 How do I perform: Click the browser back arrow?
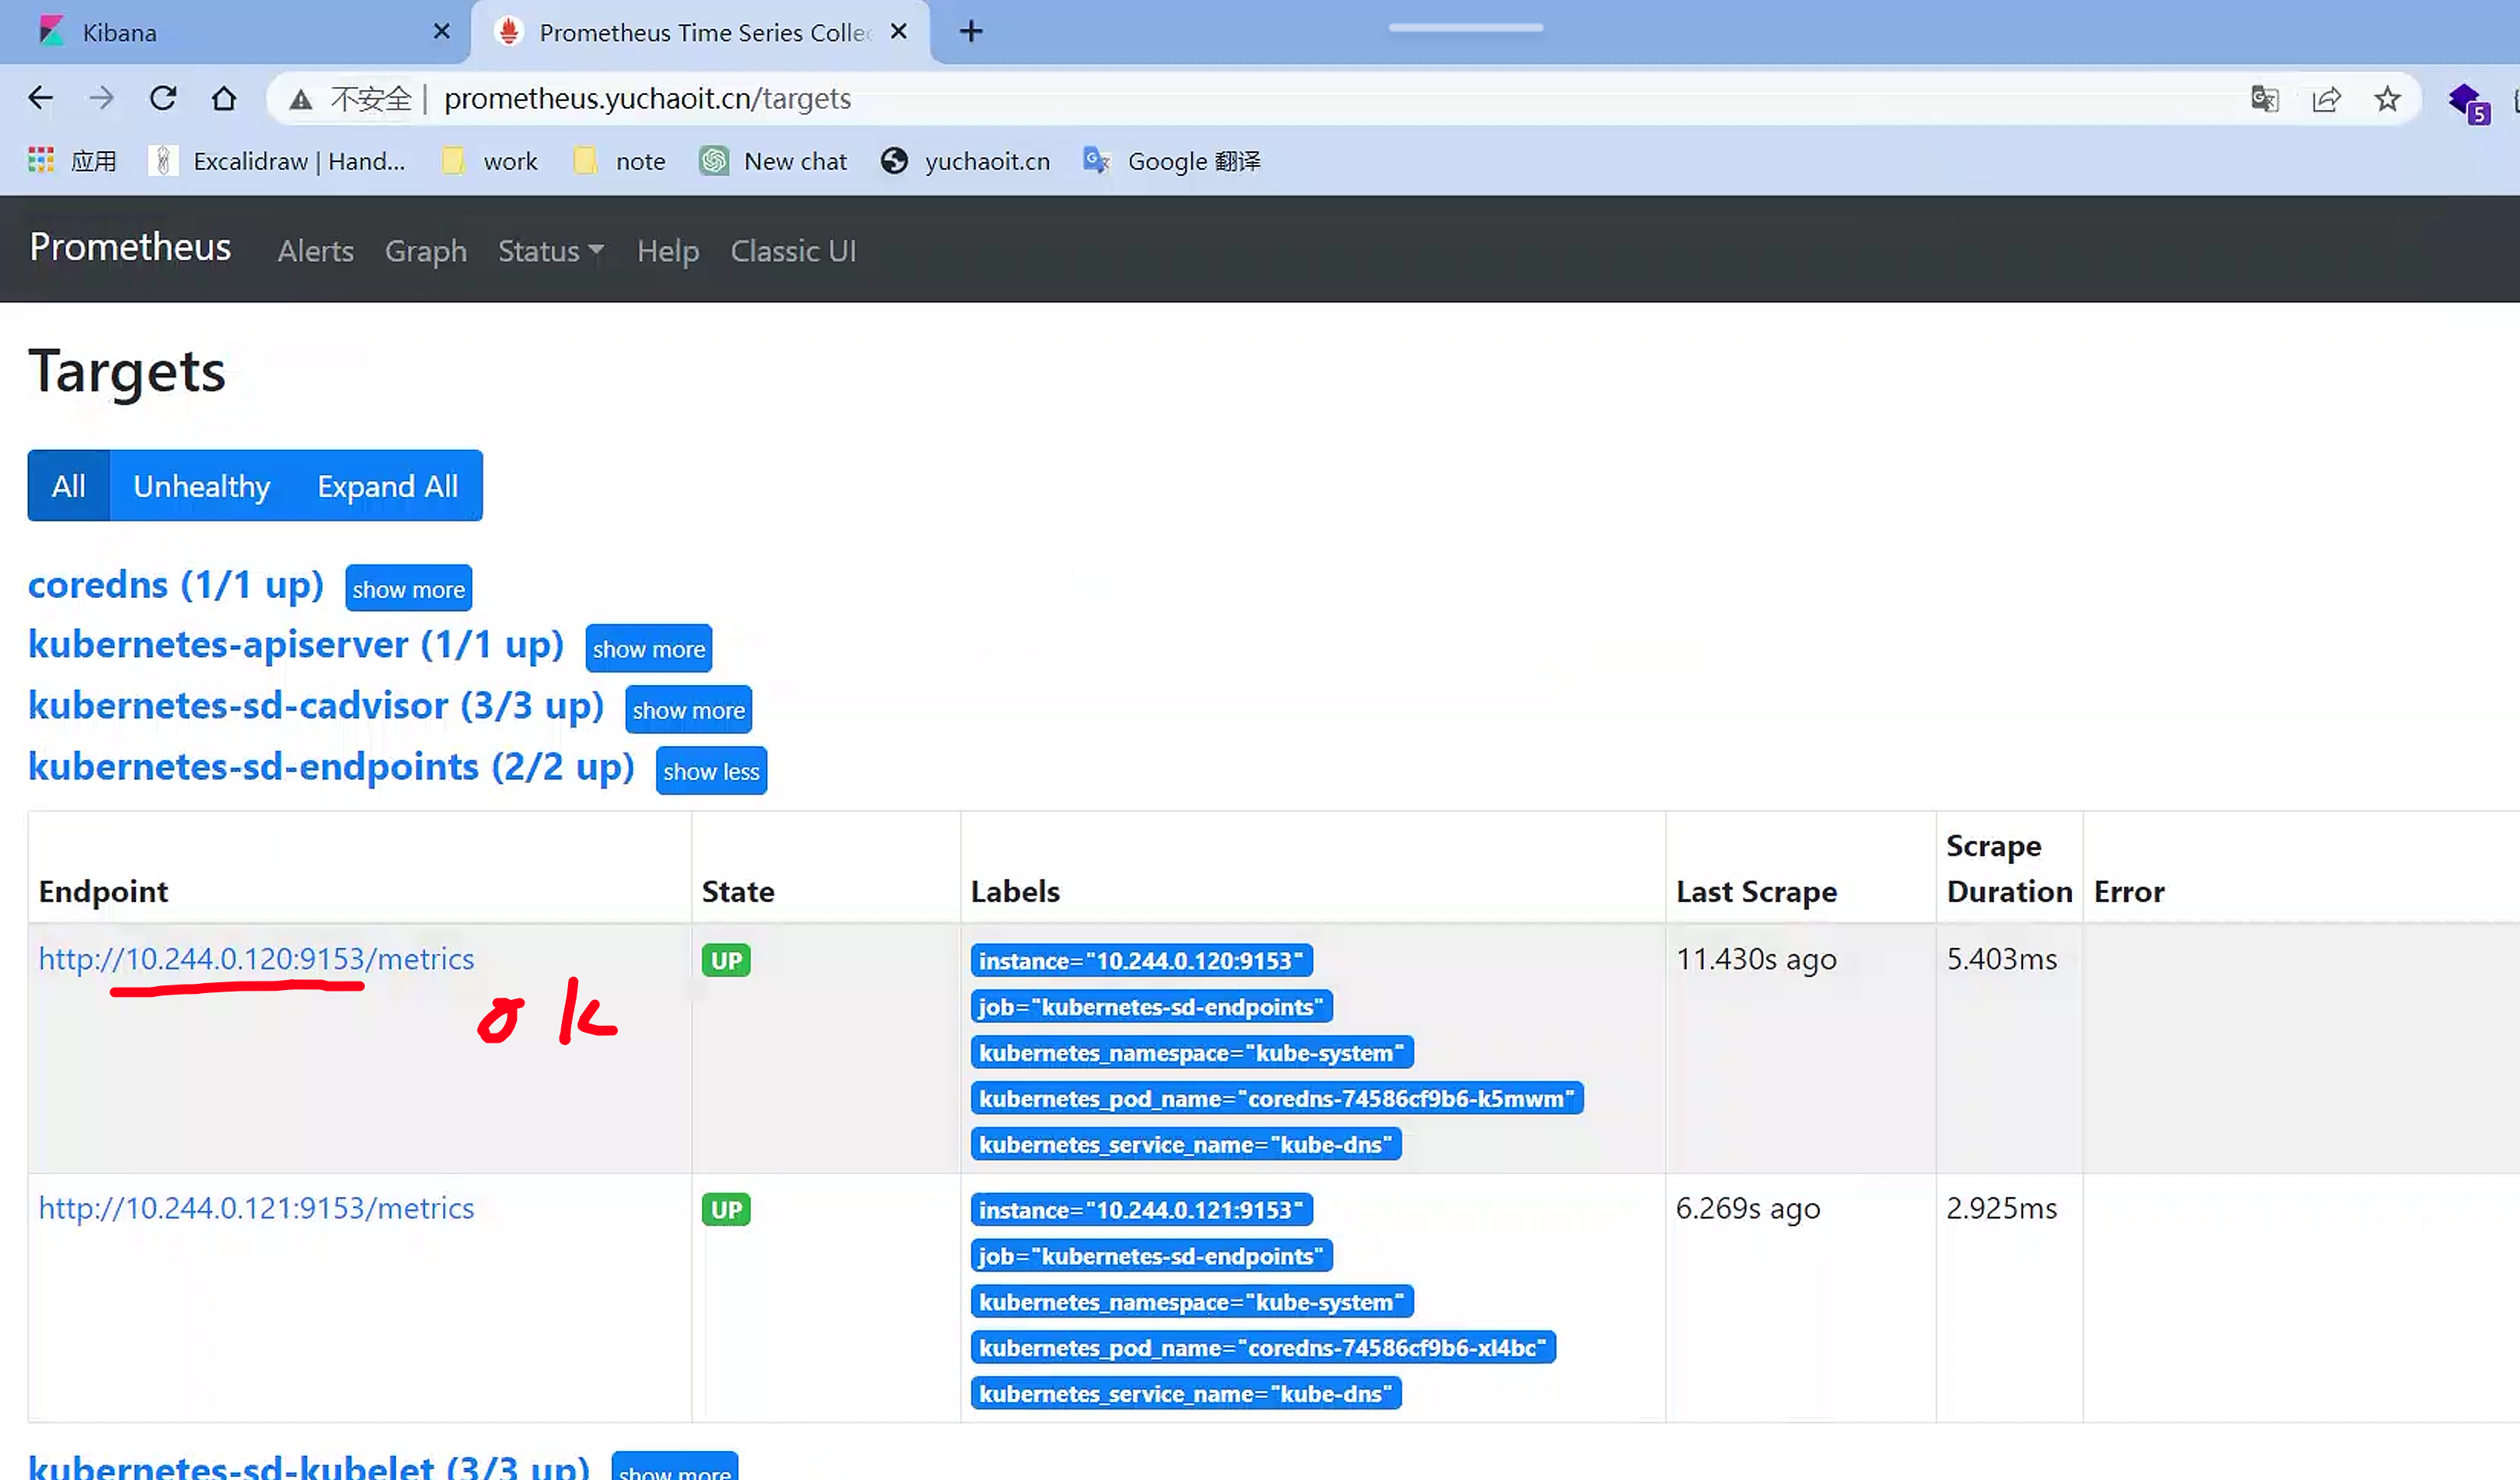(x=40, y=98)
